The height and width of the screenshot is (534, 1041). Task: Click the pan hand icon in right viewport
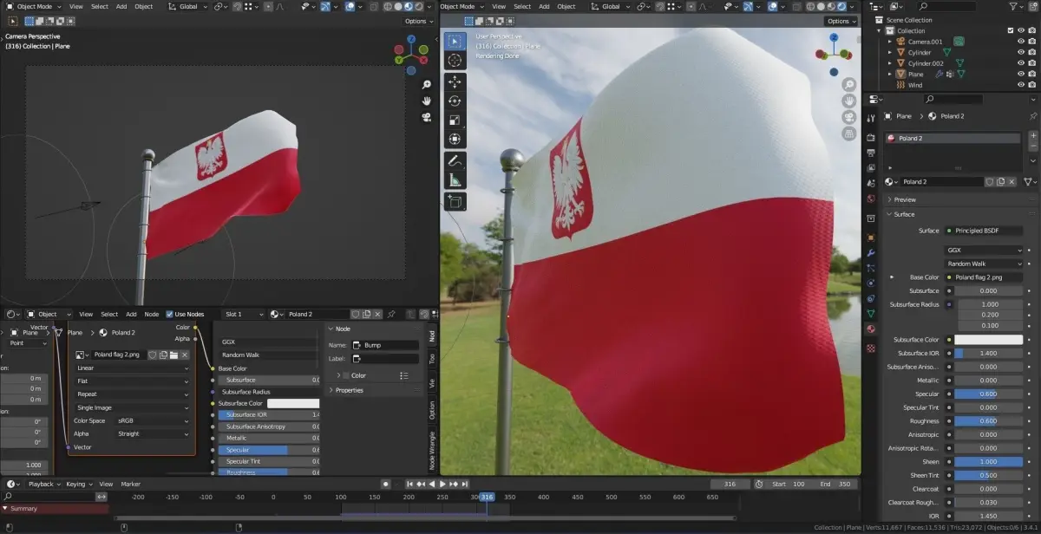pyautogui.click(x=849, y=101)
